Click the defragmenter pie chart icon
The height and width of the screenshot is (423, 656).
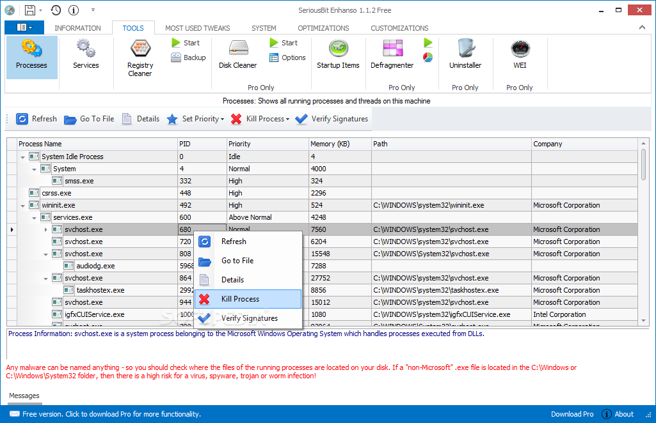[428, 58]
